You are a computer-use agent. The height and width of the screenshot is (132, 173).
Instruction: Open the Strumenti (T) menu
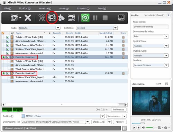[x=83, y=8]
